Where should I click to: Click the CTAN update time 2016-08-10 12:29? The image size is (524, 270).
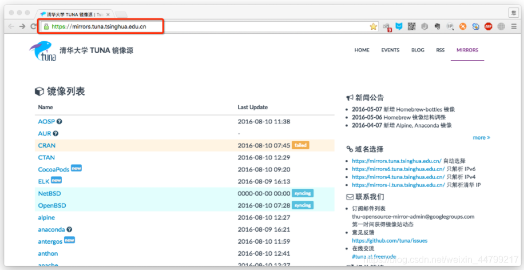tap(264, 158)
